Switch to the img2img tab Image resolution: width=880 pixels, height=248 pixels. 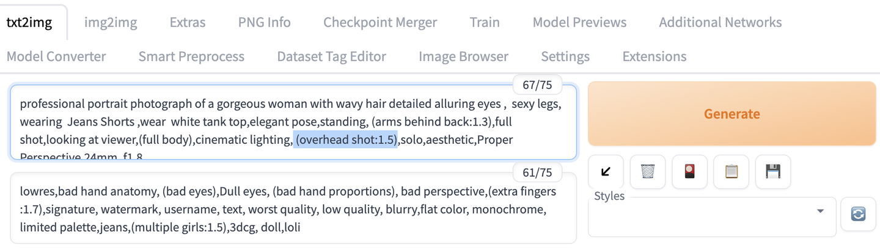click(111, 23)
